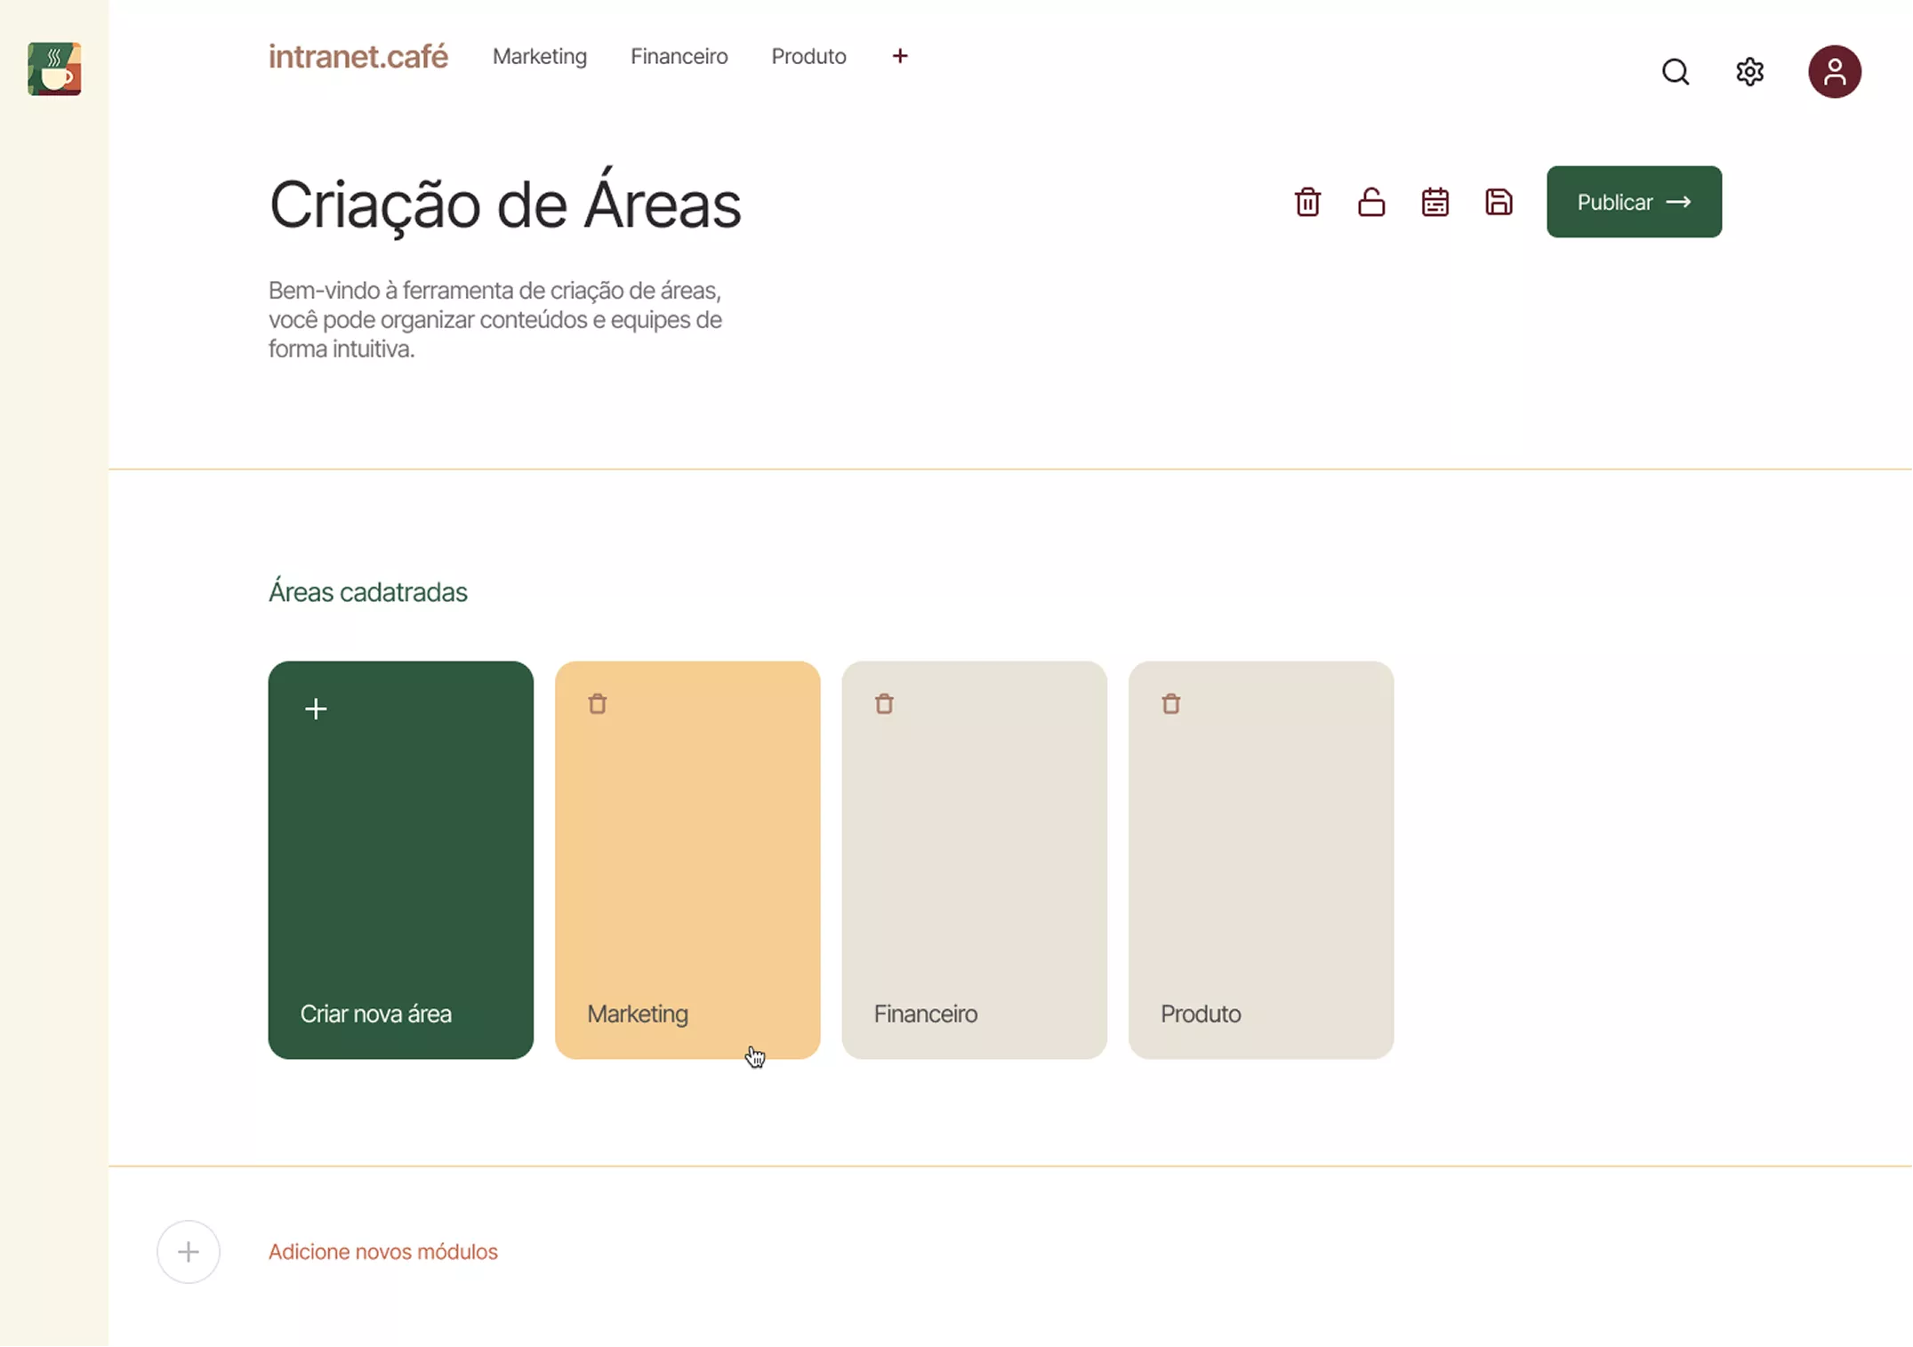Image resolution: width=1913 pixels, height=1347 pixels.
Task: Save the page using the floppy disk icon
Action: point(1499,202)
